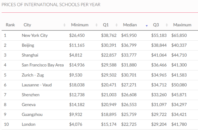Select Shenzhen in the City column
The width and height of the screenshot is (198, 130).
coord(31,95)
